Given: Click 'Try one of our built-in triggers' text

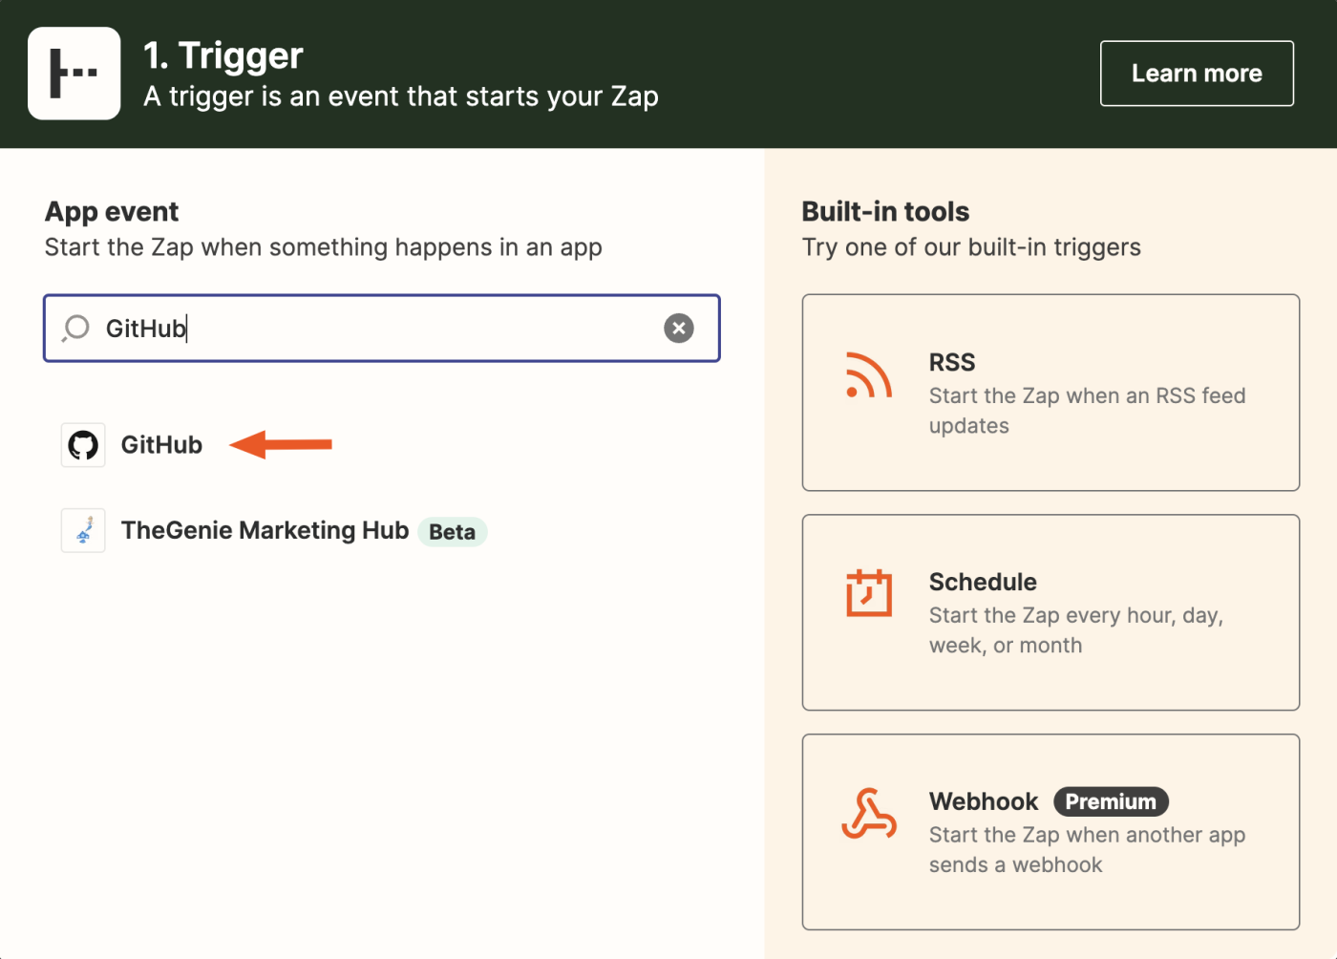Looking at the screenshot, I should coord(971,247).
